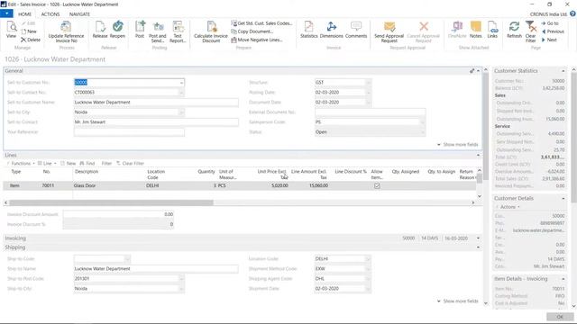The image size is (577, 324).
Task: Open the Posting Date dropdown
Action: click(x=368, y=93)
